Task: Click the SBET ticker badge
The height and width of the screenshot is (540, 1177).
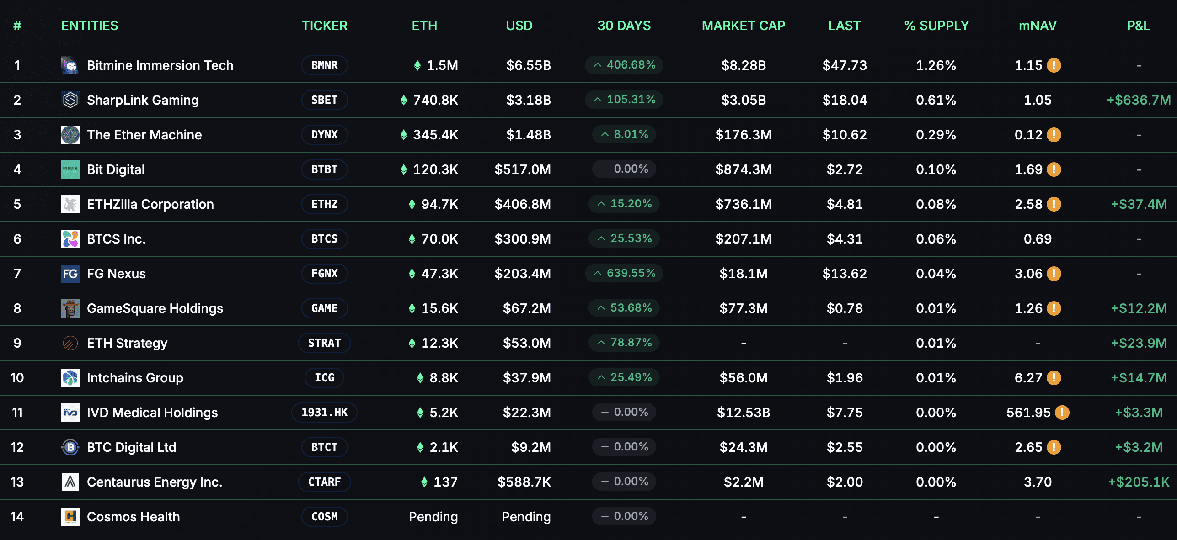Action: [325, 100]
